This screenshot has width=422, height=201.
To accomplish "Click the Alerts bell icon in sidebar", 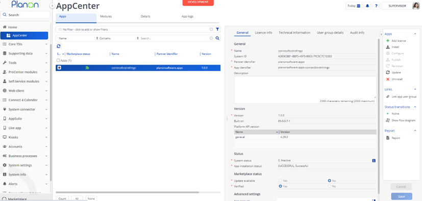I will (4, 184).
